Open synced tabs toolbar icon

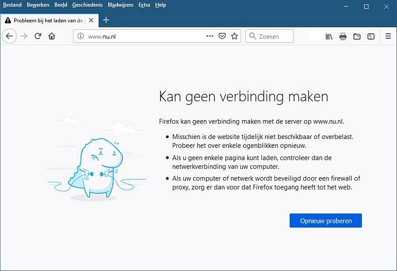point(357,36)
